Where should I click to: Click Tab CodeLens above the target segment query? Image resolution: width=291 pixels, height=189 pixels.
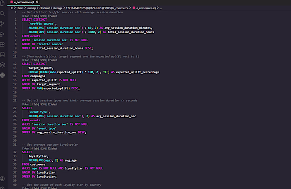click(35, 60)
